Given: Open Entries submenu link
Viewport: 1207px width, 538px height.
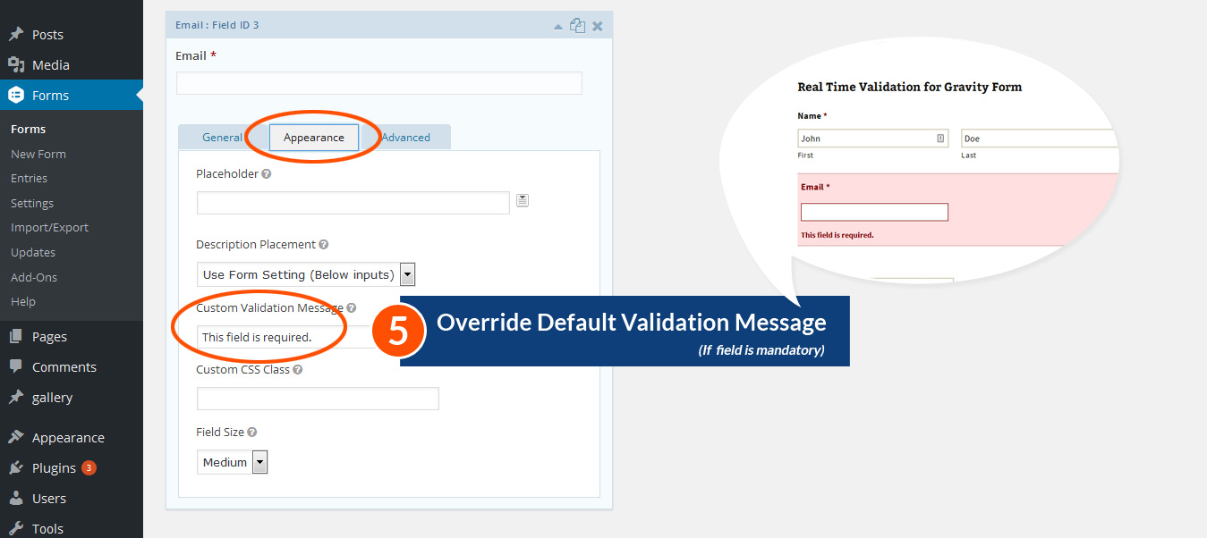Looking at the screenshot, I should pos(30,179).
